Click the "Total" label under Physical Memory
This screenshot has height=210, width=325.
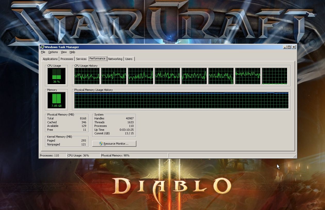click(x=51, y=118)
